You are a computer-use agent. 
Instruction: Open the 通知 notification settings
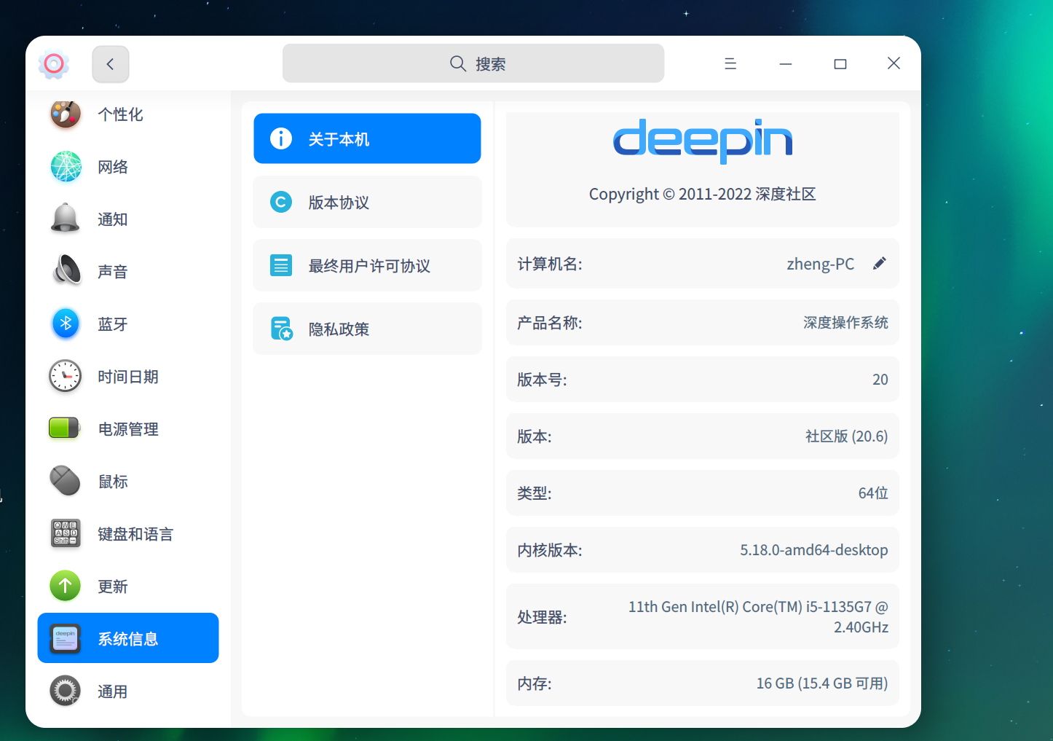[x=112, y=219]
